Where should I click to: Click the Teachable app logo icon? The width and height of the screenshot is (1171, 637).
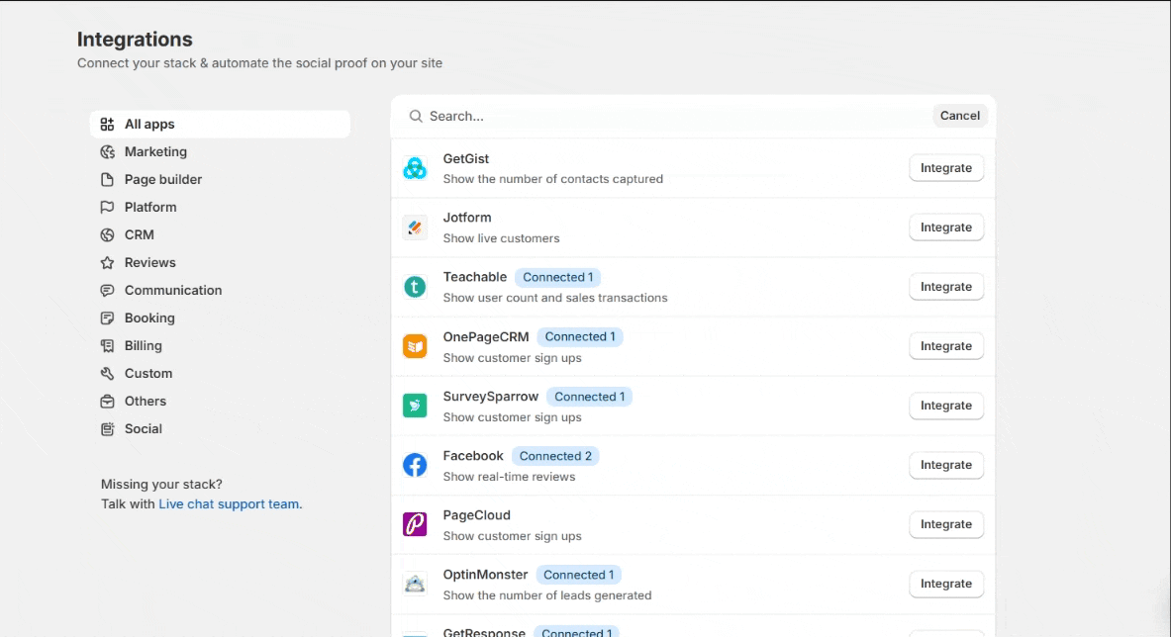(x=415, y=287)
